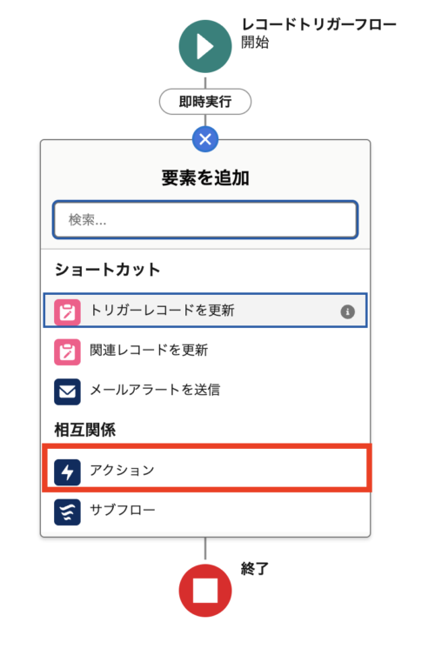Select the トリガーレコードを更新 shortcut text
Image resolution: width=435 pixels, height=669 pixels.
pyautogui.click(x=162, y=311)
